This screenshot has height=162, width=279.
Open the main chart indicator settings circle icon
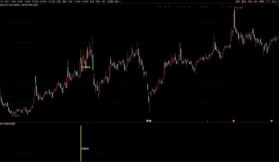(x=23, y=5)
